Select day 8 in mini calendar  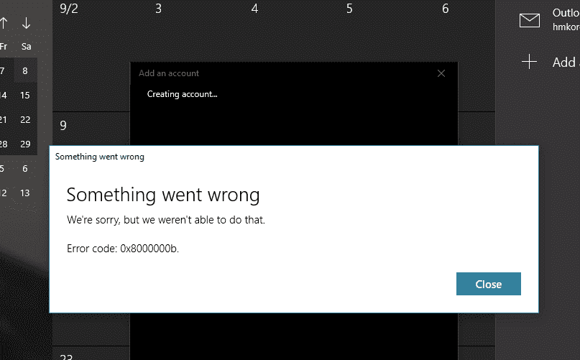coord(25,70)
